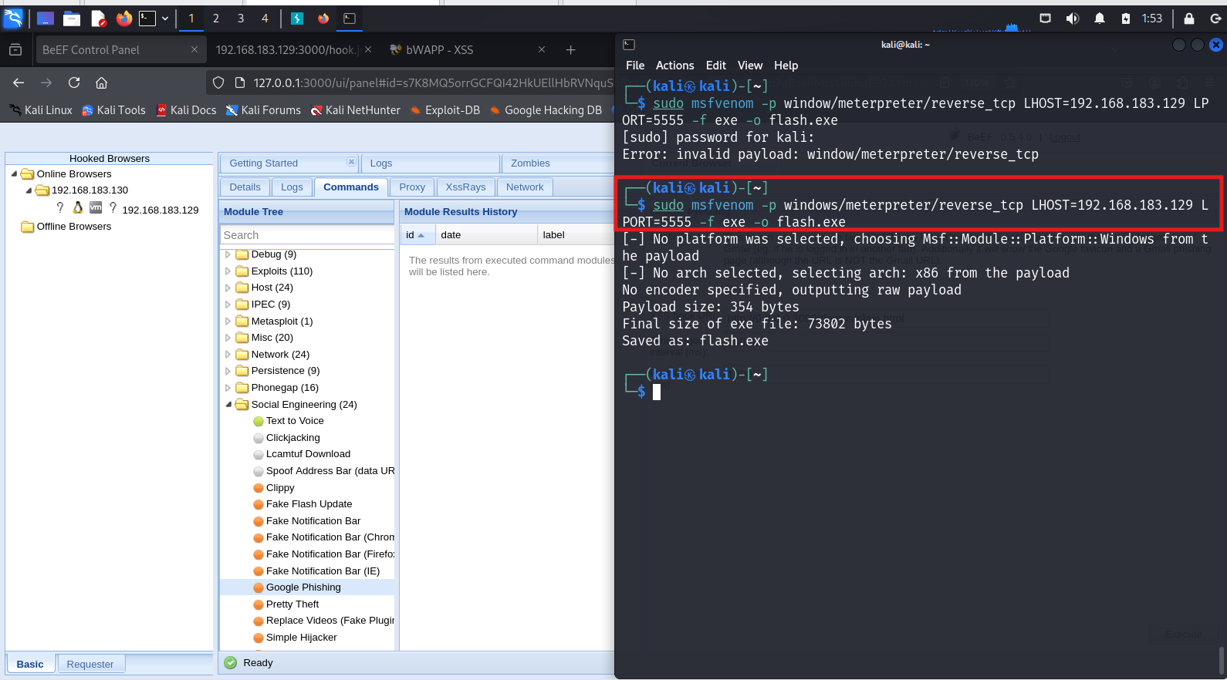The height and width of the screenshot is (680, 1227).
Task: Open the Zombies tab
Action: [x=530, y=163]
